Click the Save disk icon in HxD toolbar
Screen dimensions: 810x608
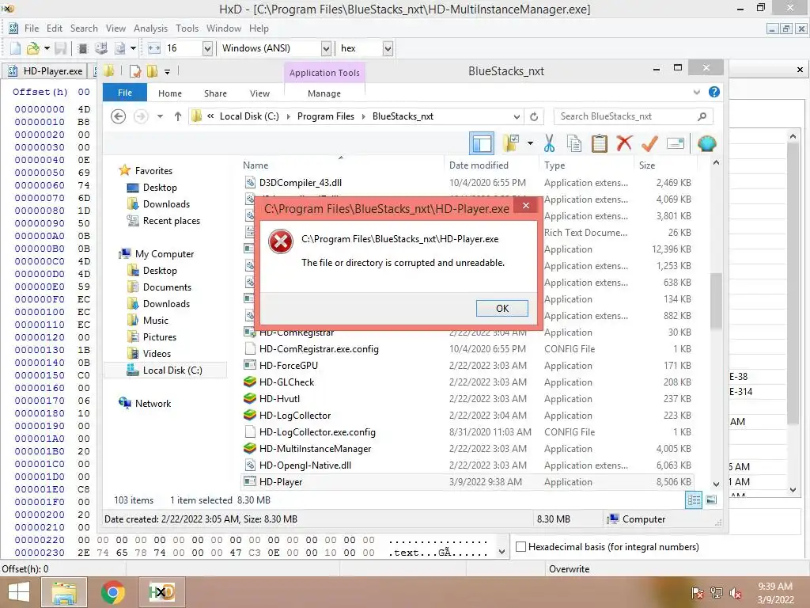click(60, 48)
